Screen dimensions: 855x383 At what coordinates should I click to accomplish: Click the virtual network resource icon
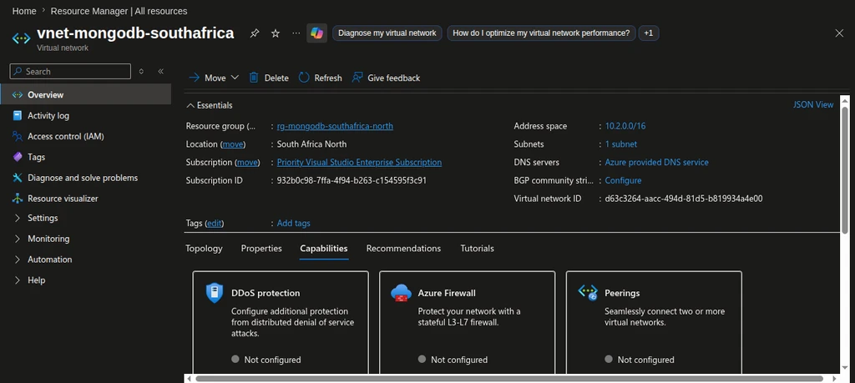point(21,38)
